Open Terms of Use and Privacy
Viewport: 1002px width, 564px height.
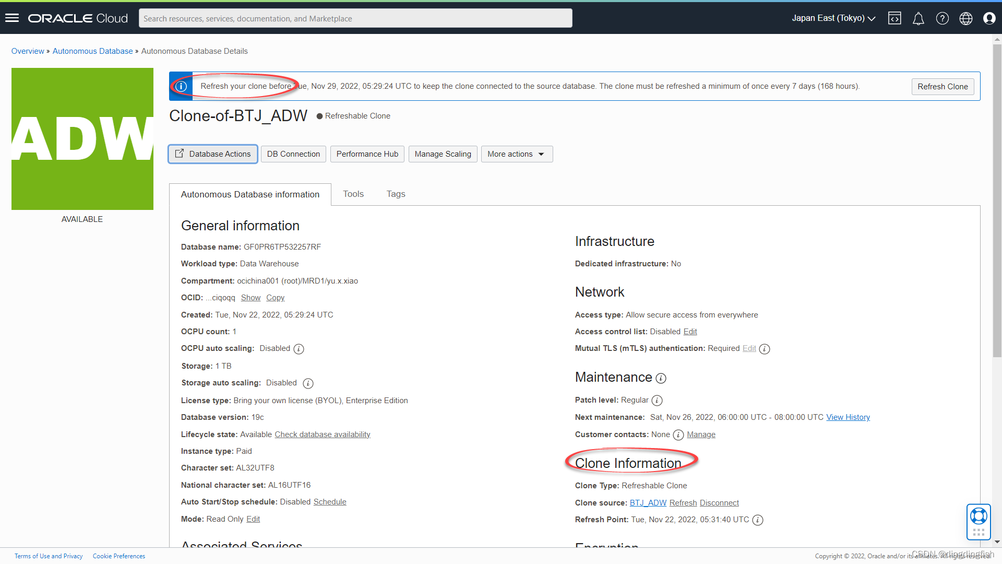click(49, 556)
